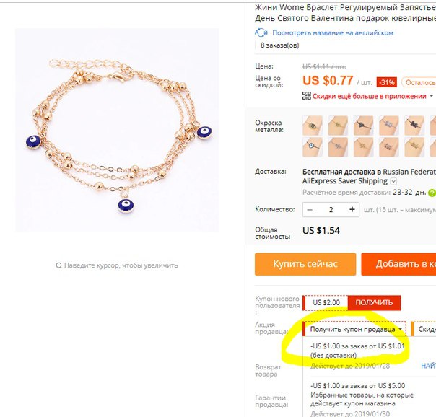This screenshot has height=417, width=436.
Task: Claim the US $2.00 coupon via 'ПОЛУЧИТЬ'
Action: [374, 302]
